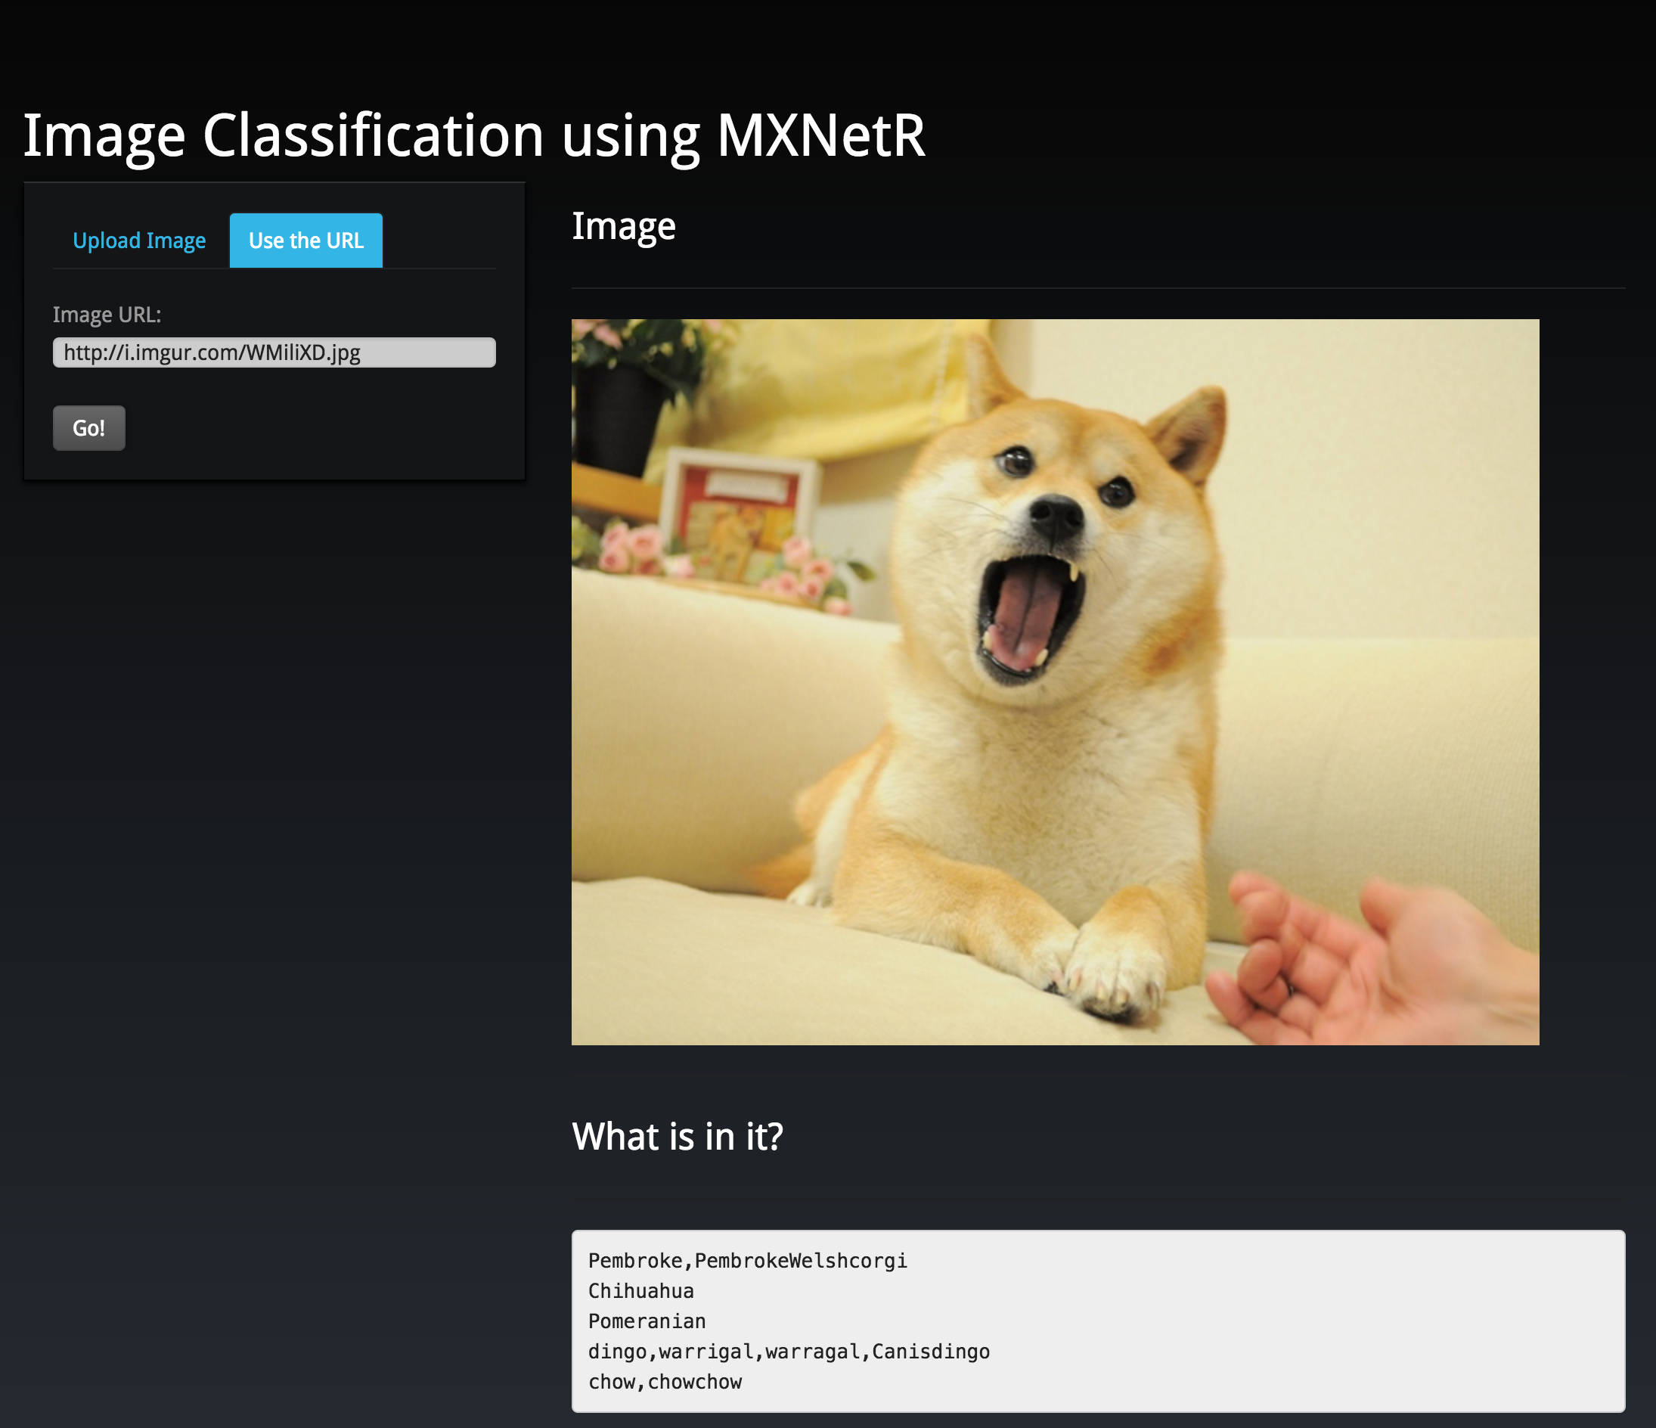Select the dingo, warrigal prediction line
The height and width of the screenshot is (1428, 1656).
point(789,1352)
